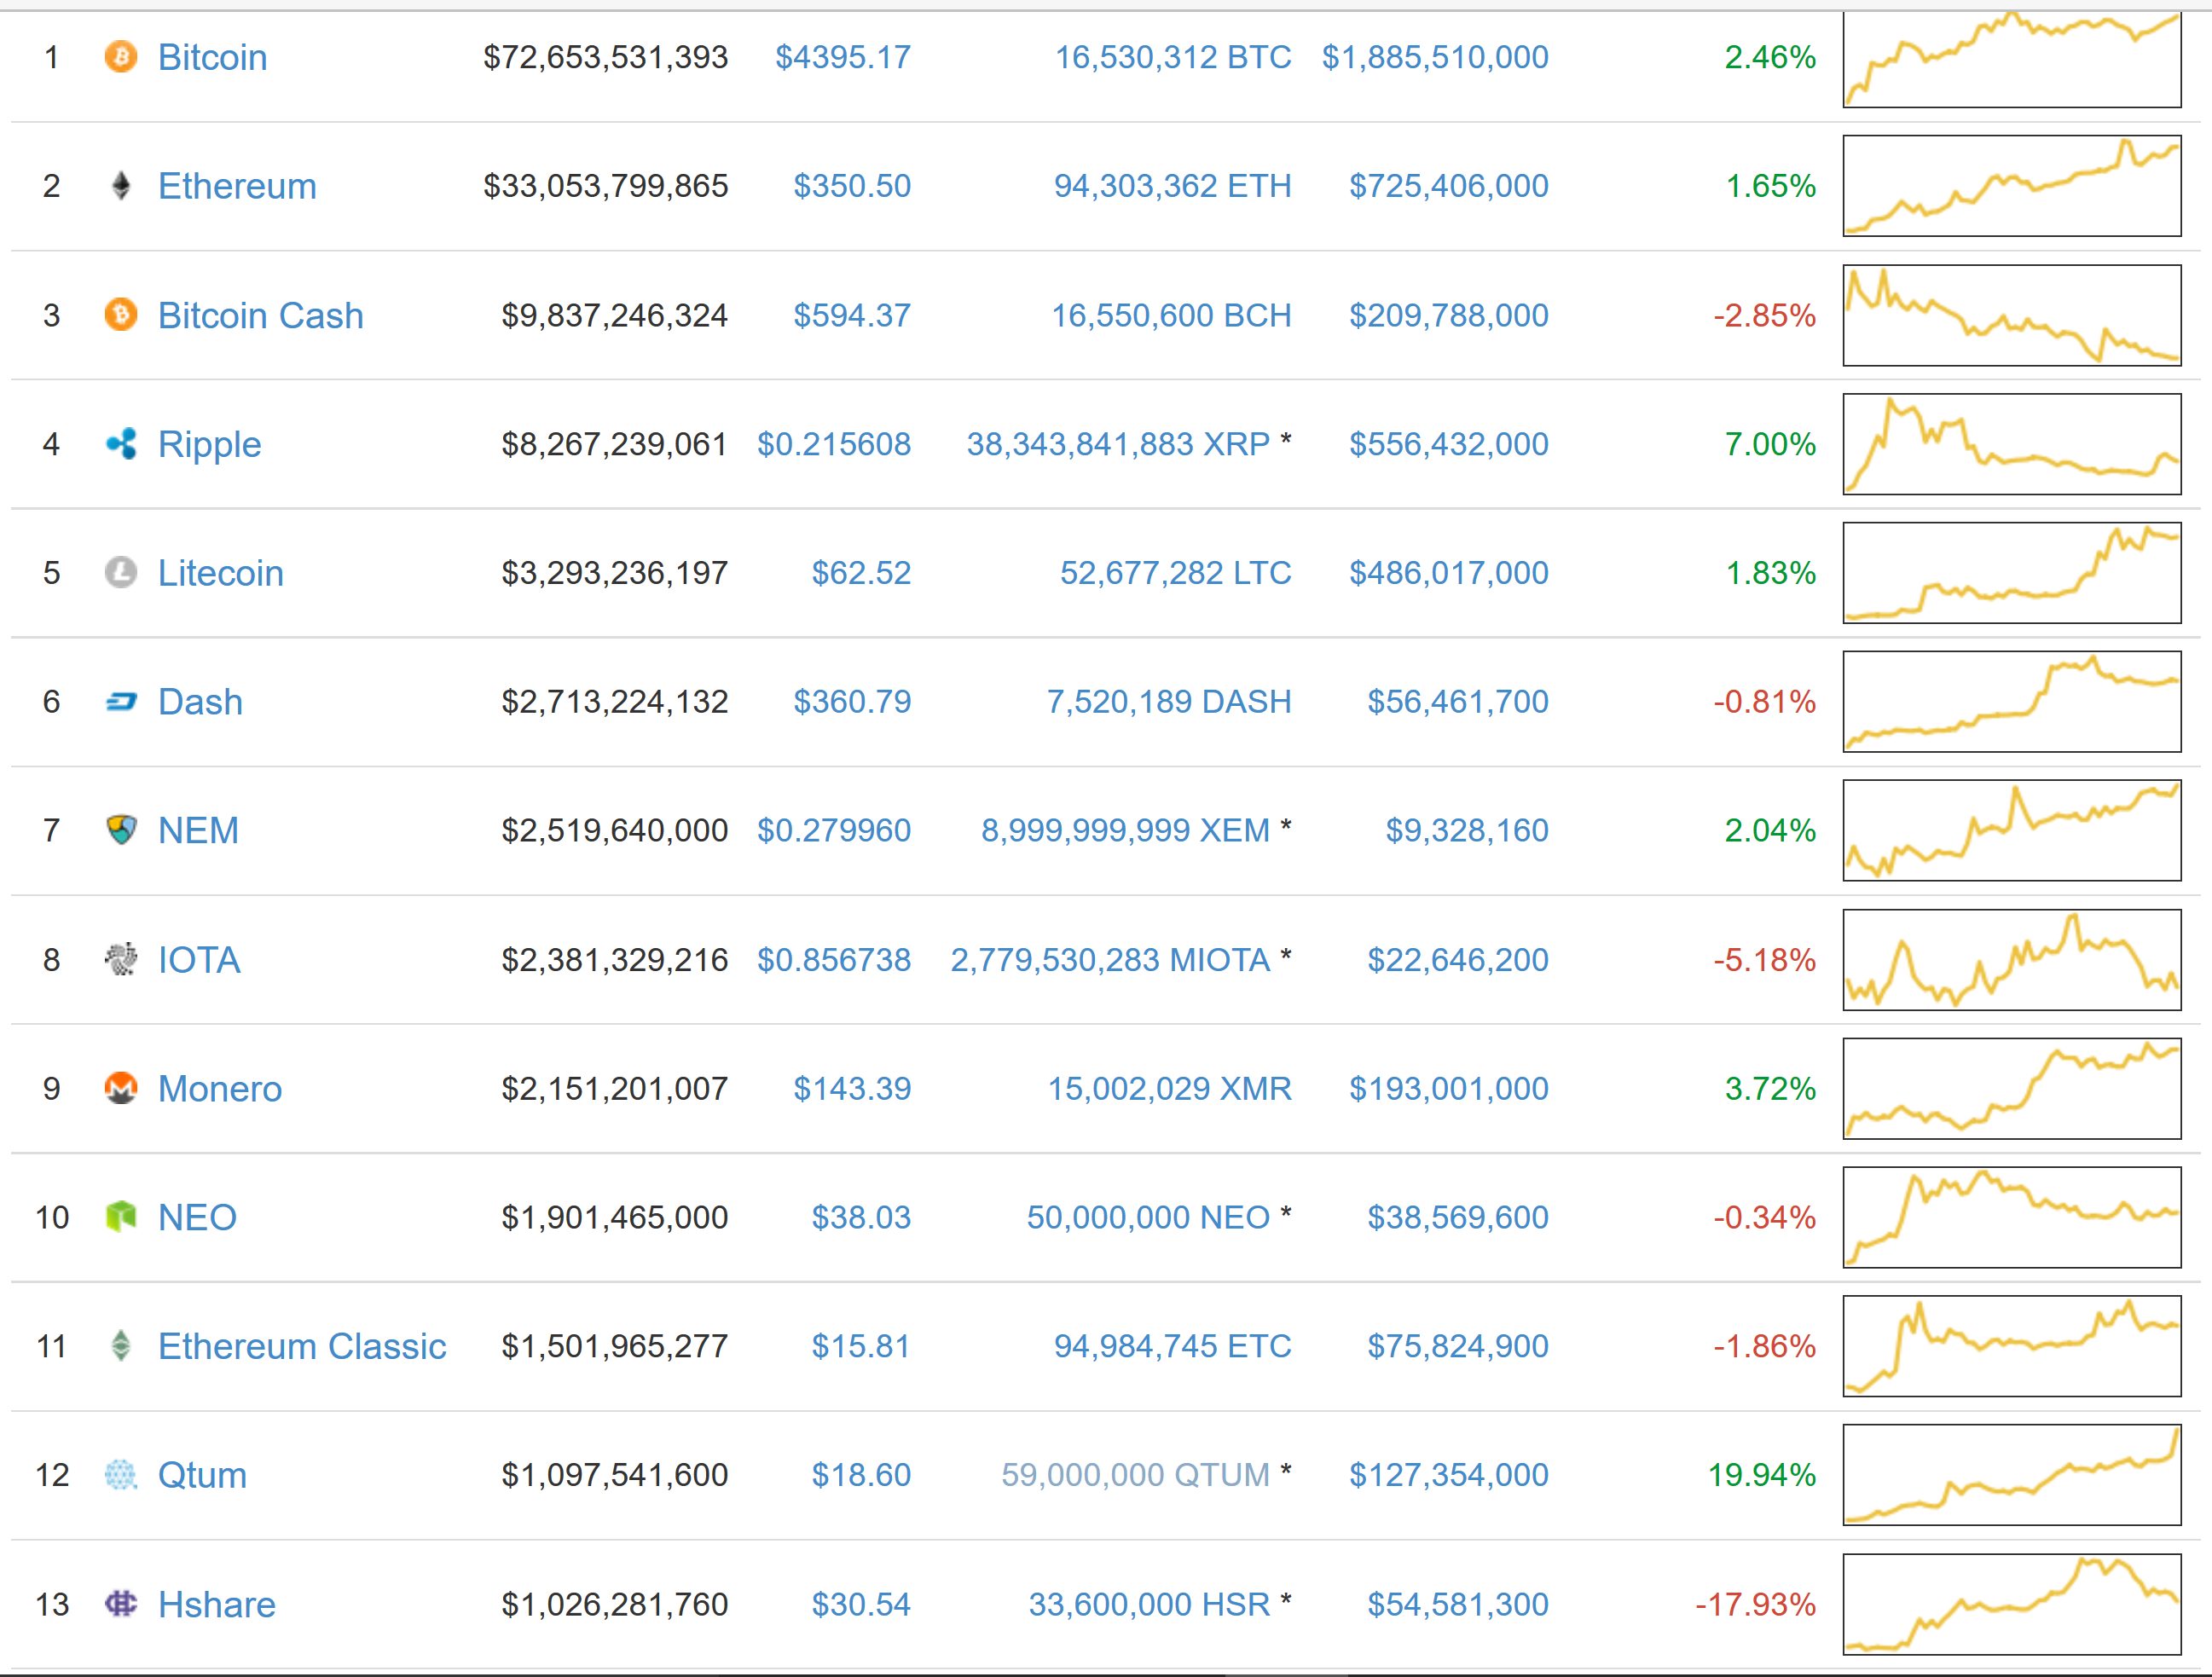Click the Bitcoin coin logo icon

pyautogui.click(x=121, y=57)
